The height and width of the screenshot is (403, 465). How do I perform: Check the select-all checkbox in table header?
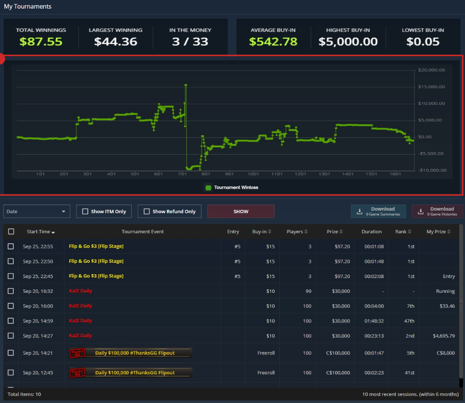coord(11,232)
